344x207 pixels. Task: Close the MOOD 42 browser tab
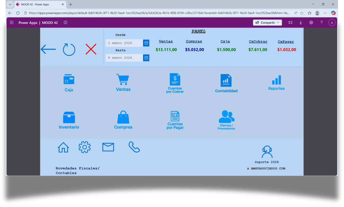(62, 4)
